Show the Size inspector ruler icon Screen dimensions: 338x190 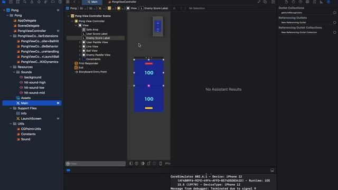[x=322, y=2]
